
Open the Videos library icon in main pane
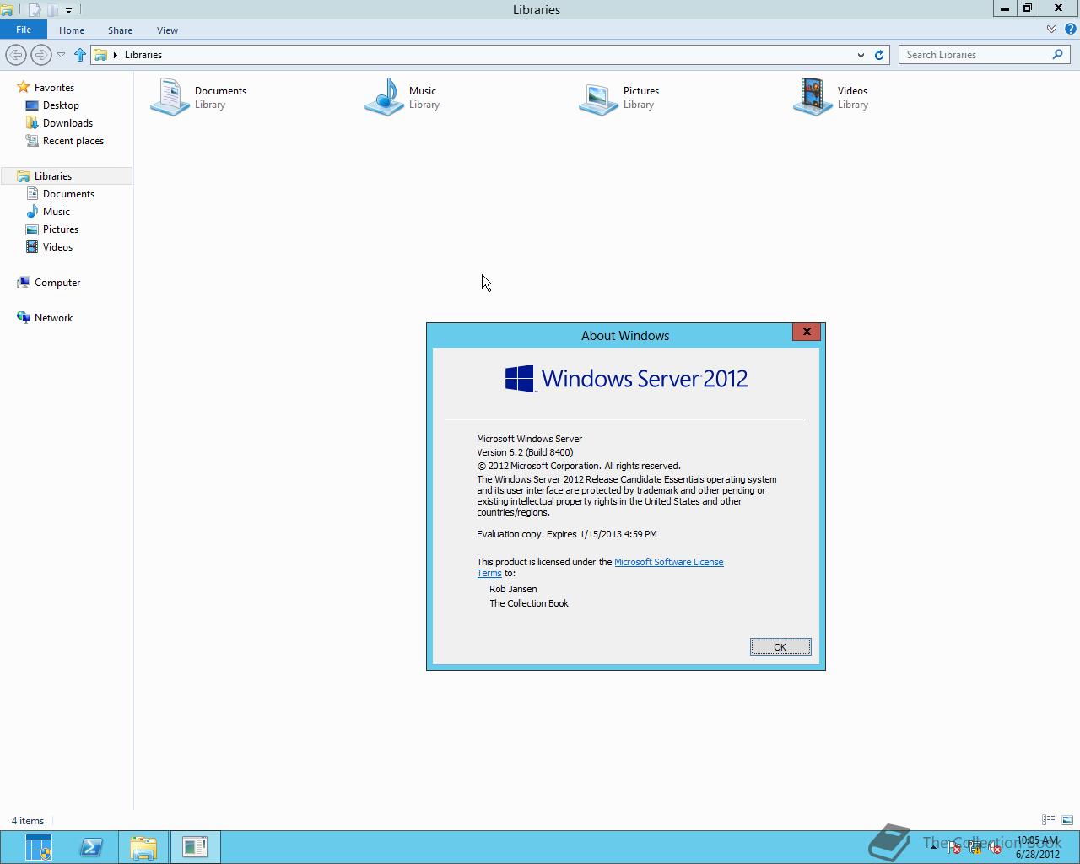[x=813, y=97]
